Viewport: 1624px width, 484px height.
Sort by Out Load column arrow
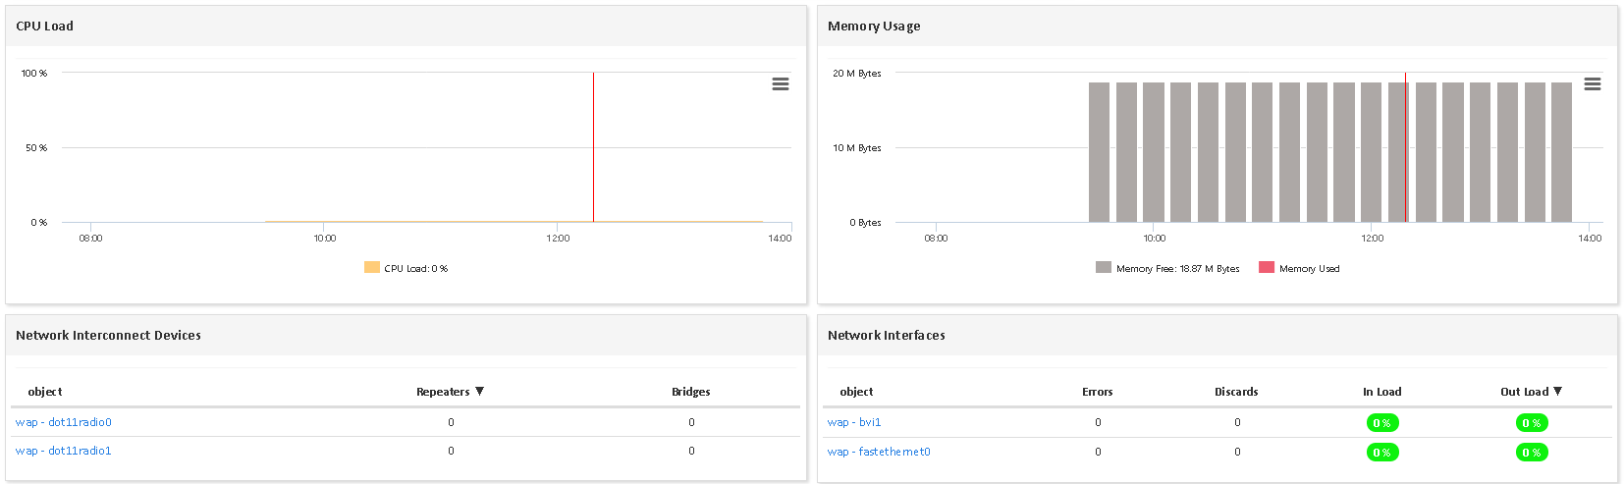1557,391
